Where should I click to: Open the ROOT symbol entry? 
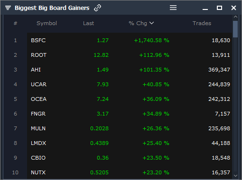click(38, 55)
